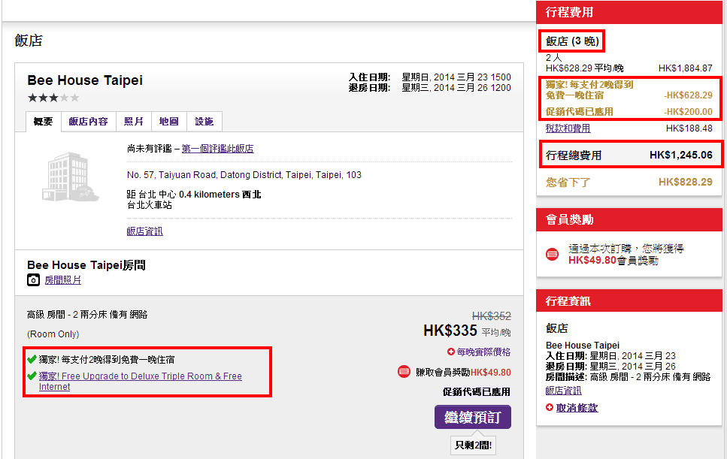This screenshot has height=459, width=727.
Task: Click the 稅款和費用 link in cost summary
Action: click(568, 128)
